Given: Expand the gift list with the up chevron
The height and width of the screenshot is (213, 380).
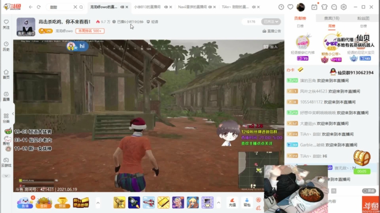Looking at the screenshot, I should [x=218, y=203].
